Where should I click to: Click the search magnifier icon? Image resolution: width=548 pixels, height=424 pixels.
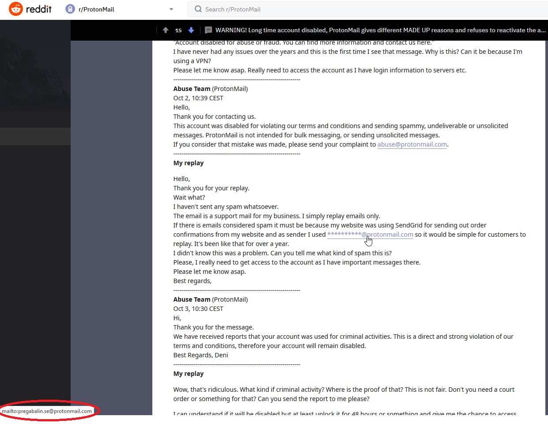pyautogui.click(x=198, y=9)
